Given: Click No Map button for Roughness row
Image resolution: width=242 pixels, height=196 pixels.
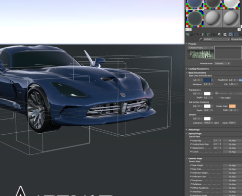Looking at the screenshot, I should (x=232, y=180).
